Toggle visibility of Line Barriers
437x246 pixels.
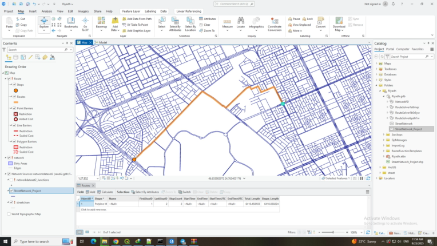(14, 125)
